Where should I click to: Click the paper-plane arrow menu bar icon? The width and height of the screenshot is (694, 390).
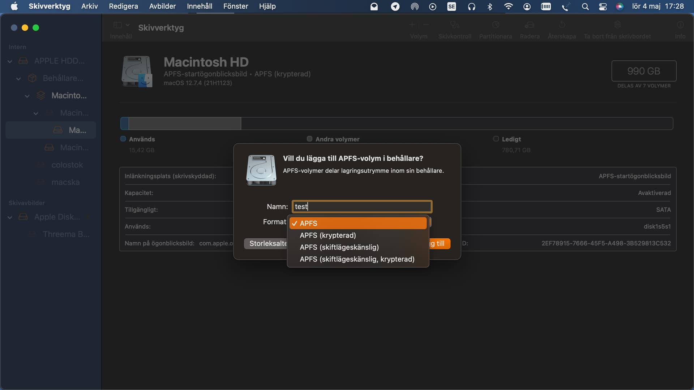[395, 6]
